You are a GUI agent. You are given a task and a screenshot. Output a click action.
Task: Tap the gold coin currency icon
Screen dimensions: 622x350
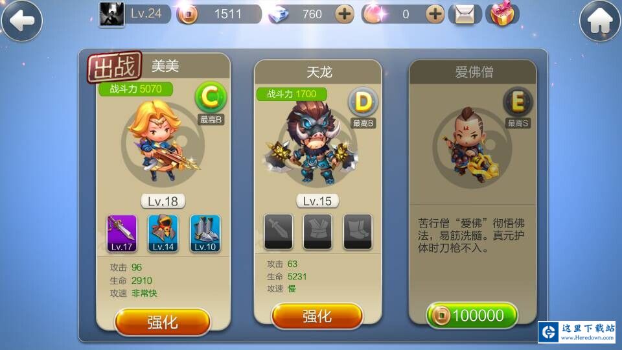188,15
